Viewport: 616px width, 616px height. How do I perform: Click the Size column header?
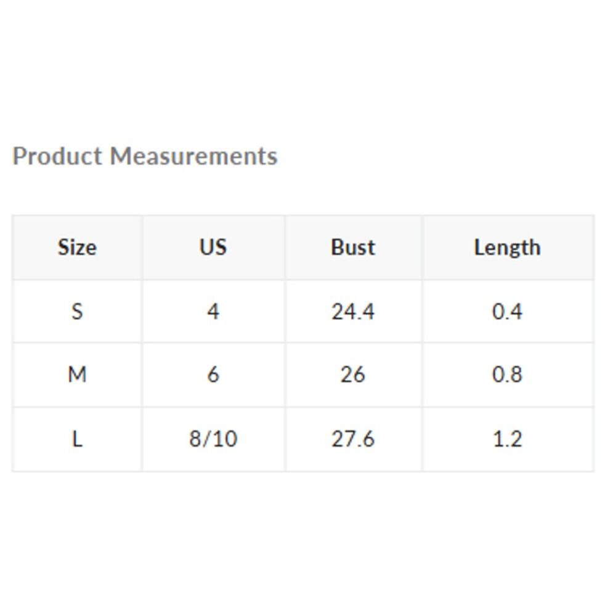point(77,248)
